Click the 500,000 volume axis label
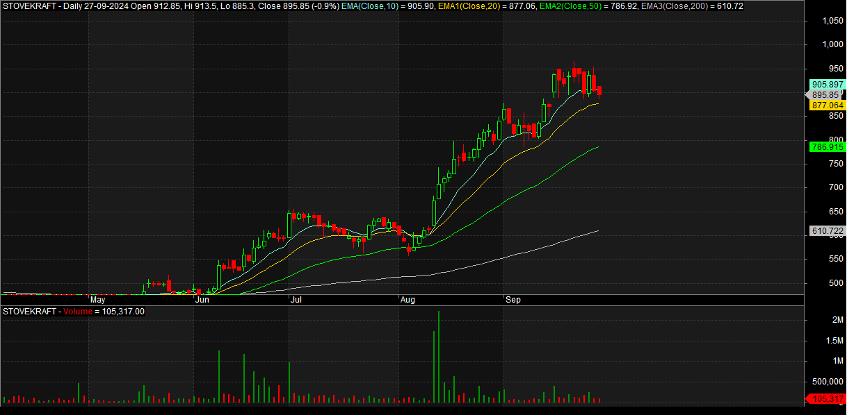This screenshot has height=415, width=847. 828,382
